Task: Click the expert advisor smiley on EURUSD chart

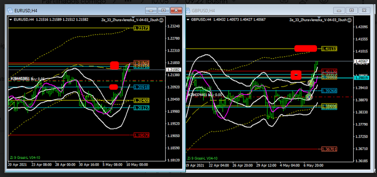Action: click(161, 19)
